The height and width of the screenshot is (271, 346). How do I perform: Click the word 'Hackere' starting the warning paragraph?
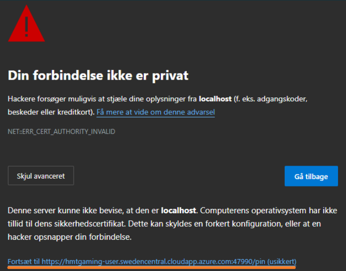click(x=21, y=99)
